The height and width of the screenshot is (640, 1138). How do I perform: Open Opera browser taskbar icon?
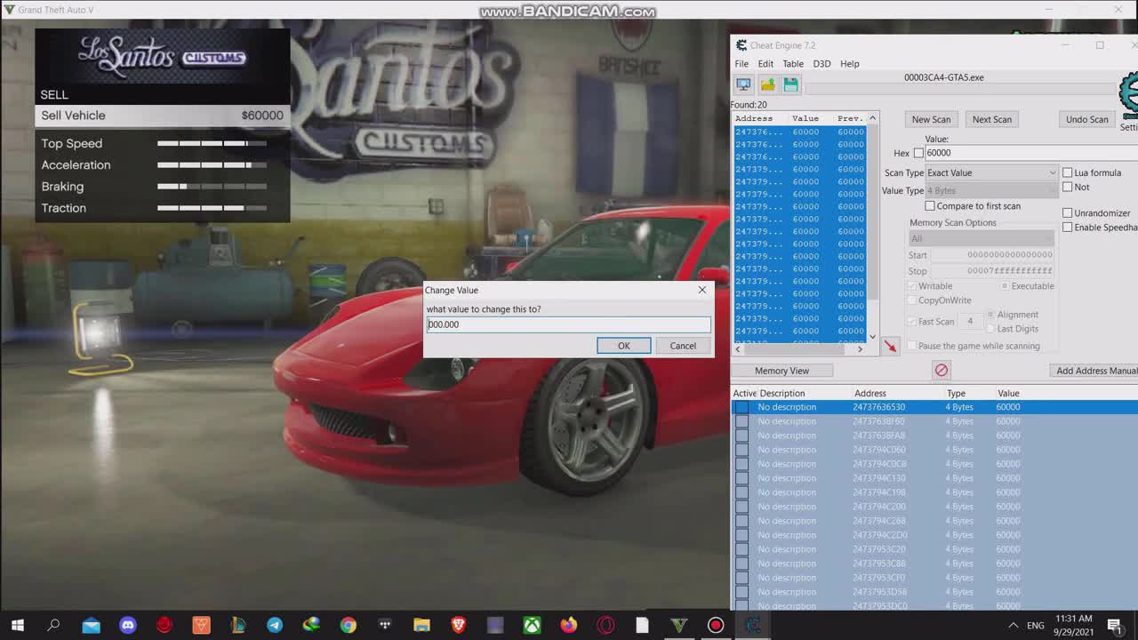605,625
